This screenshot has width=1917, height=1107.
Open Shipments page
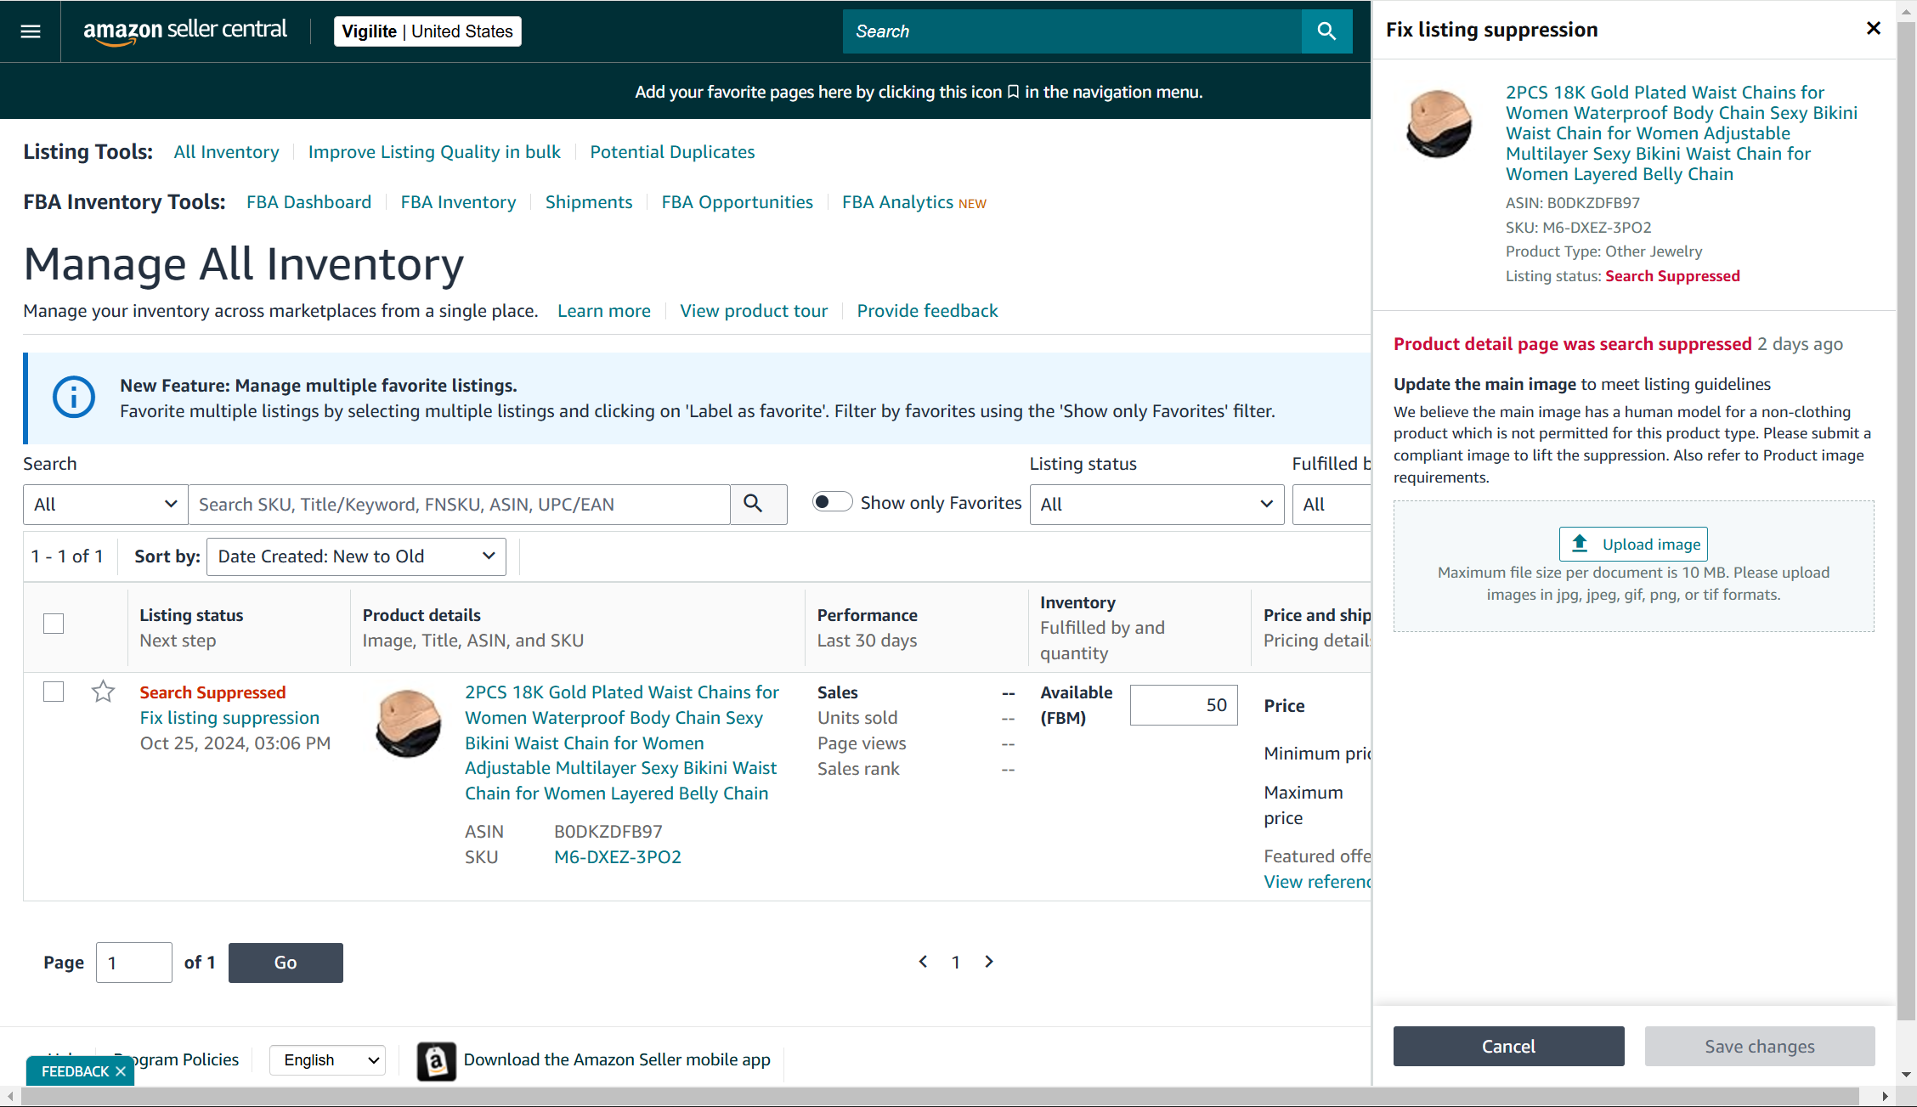(589, 202)
